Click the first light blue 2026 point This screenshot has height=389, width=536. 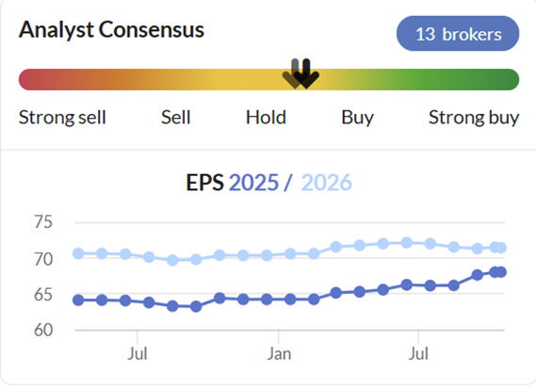(x=78, y=253)
